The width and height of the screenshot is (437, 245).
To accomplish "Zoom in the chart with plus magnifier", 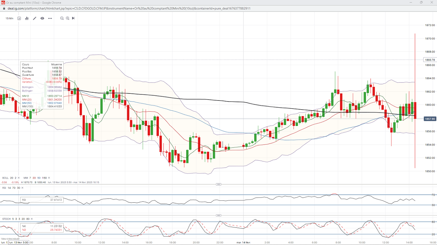I will [x=68, y=18].
